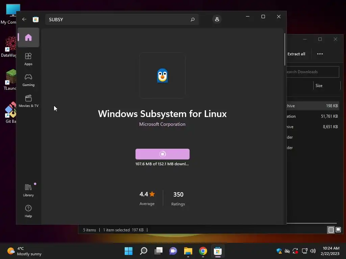Screen dimensions: 346x259
Task: Click the Store page vertical scrollbar
Action: coord(285,49)
